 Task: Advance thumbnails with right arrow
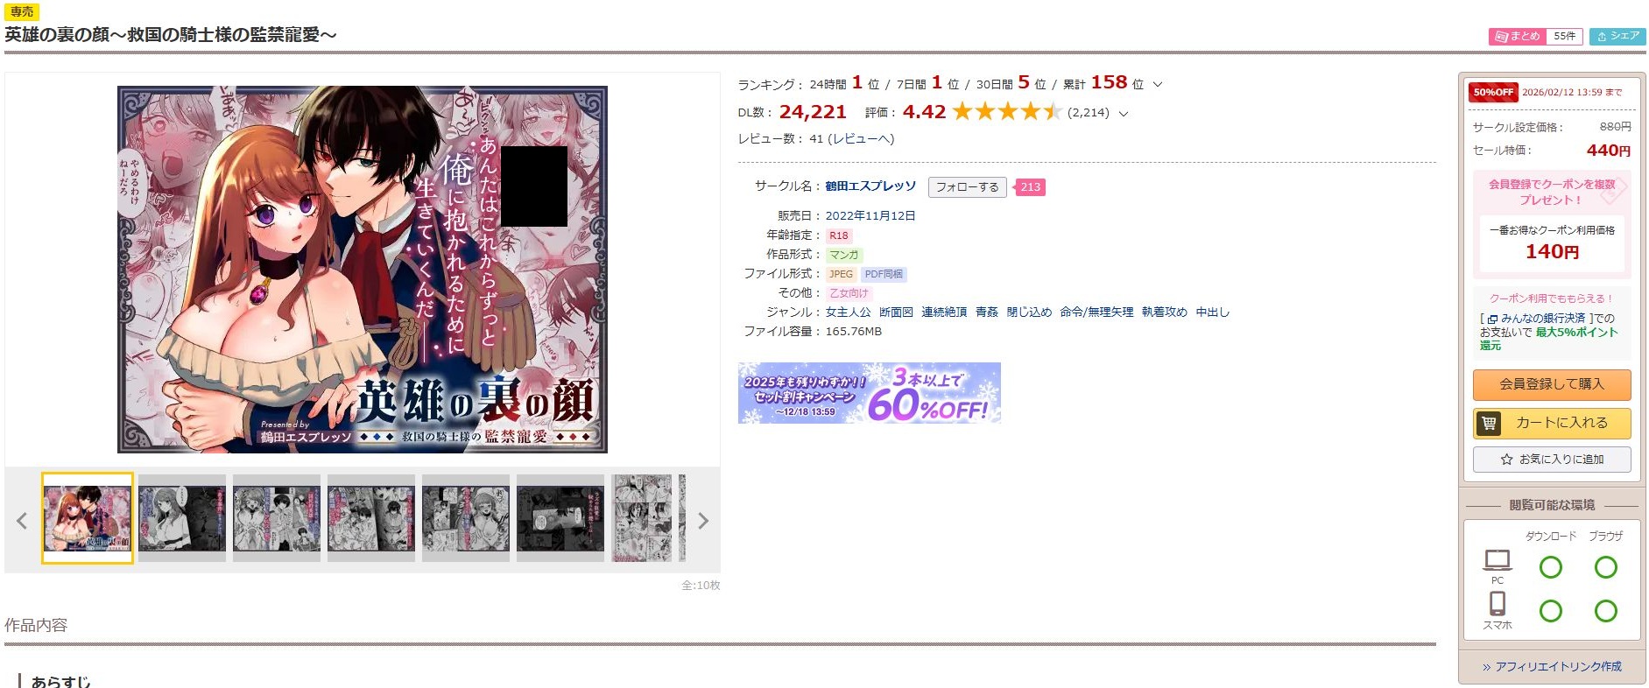coord(703,521)
